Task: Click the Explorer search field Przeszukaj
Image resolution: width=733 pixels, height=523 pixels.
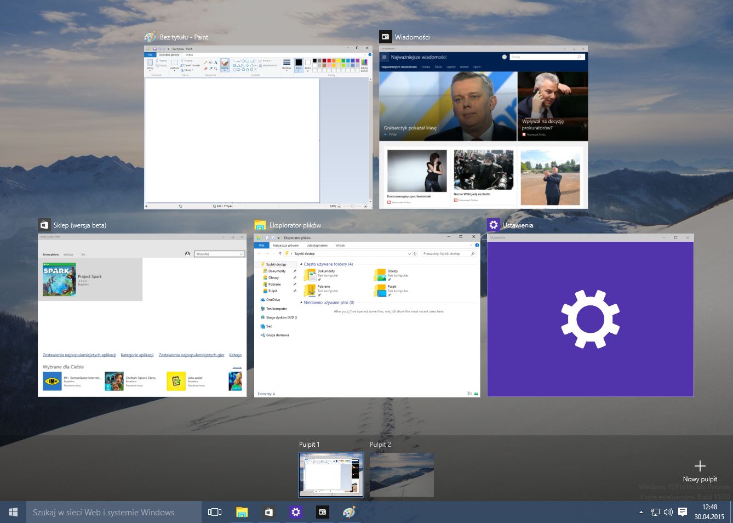Action: coord(449,254)
